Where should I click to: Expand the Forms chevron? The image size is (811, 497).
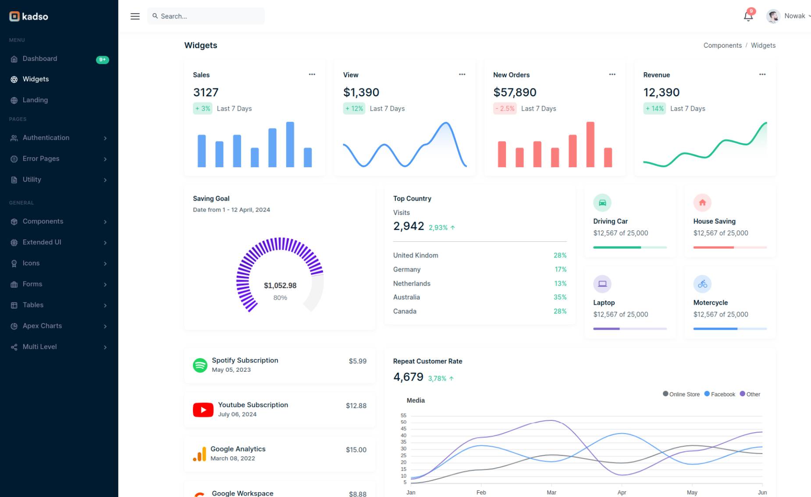[x=105, y=285]
